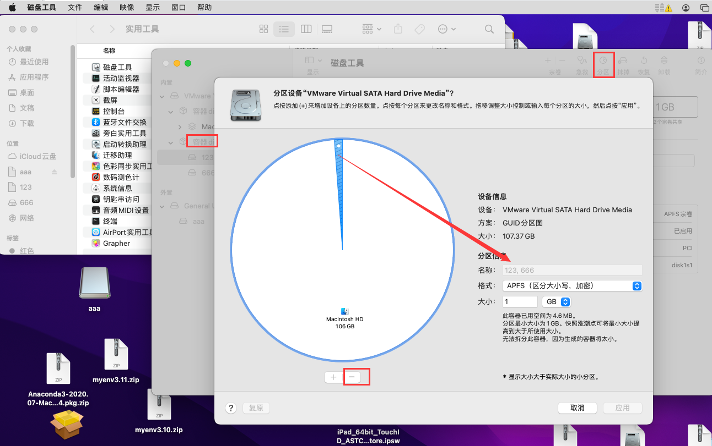Select 截屏 in the Finder list

110,100
